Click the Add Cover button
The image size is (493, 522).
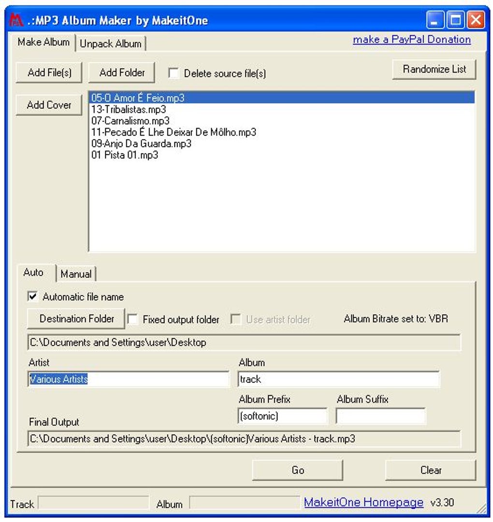pos(49,105)
